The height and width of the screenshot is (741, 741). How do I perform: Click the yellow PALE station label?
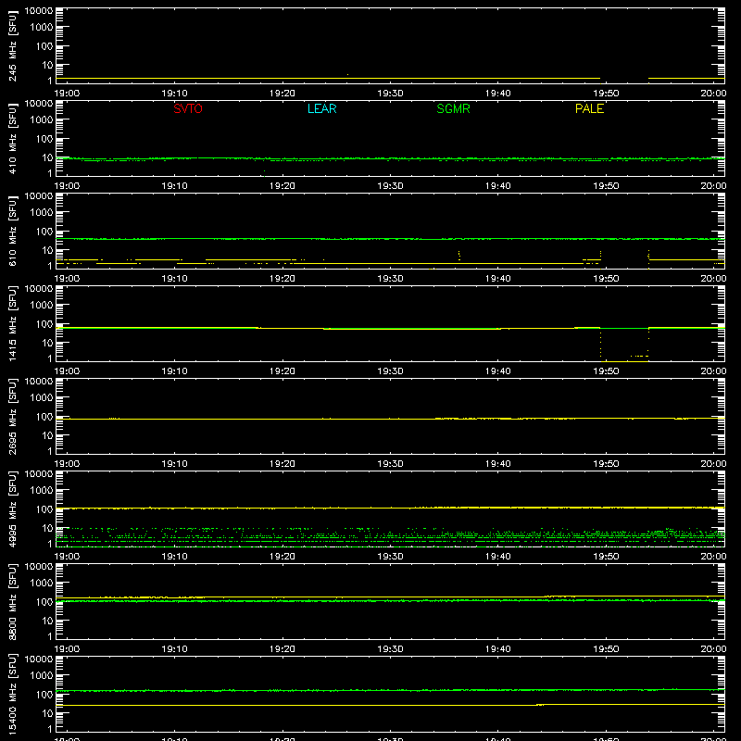pos(589,108)
